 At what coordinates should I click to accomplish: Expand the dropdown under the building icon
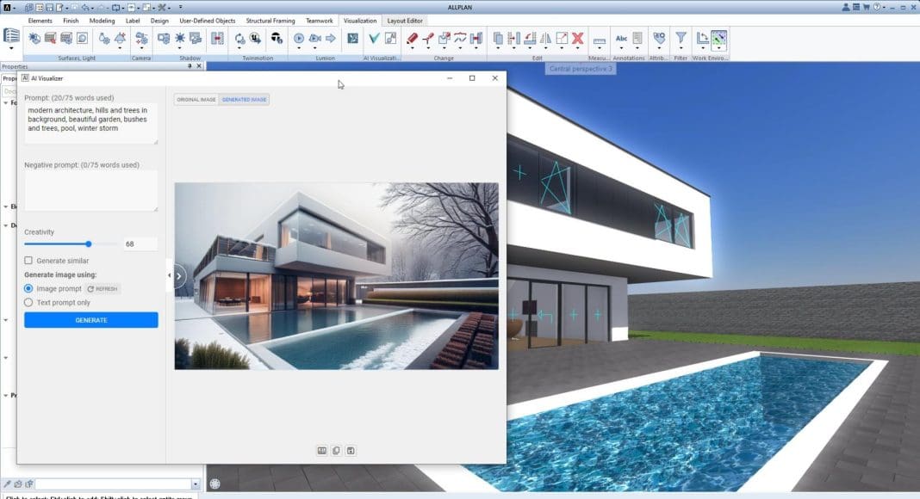point(11,49)
